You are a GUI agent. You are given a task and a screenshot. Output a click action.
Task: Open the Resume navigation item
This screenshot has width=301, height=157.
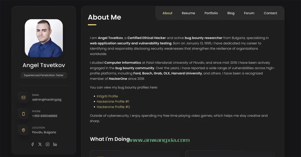tap(188, 13)
